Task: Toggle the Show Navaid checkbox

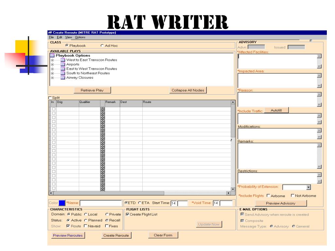Action: (x=85, y=226)
